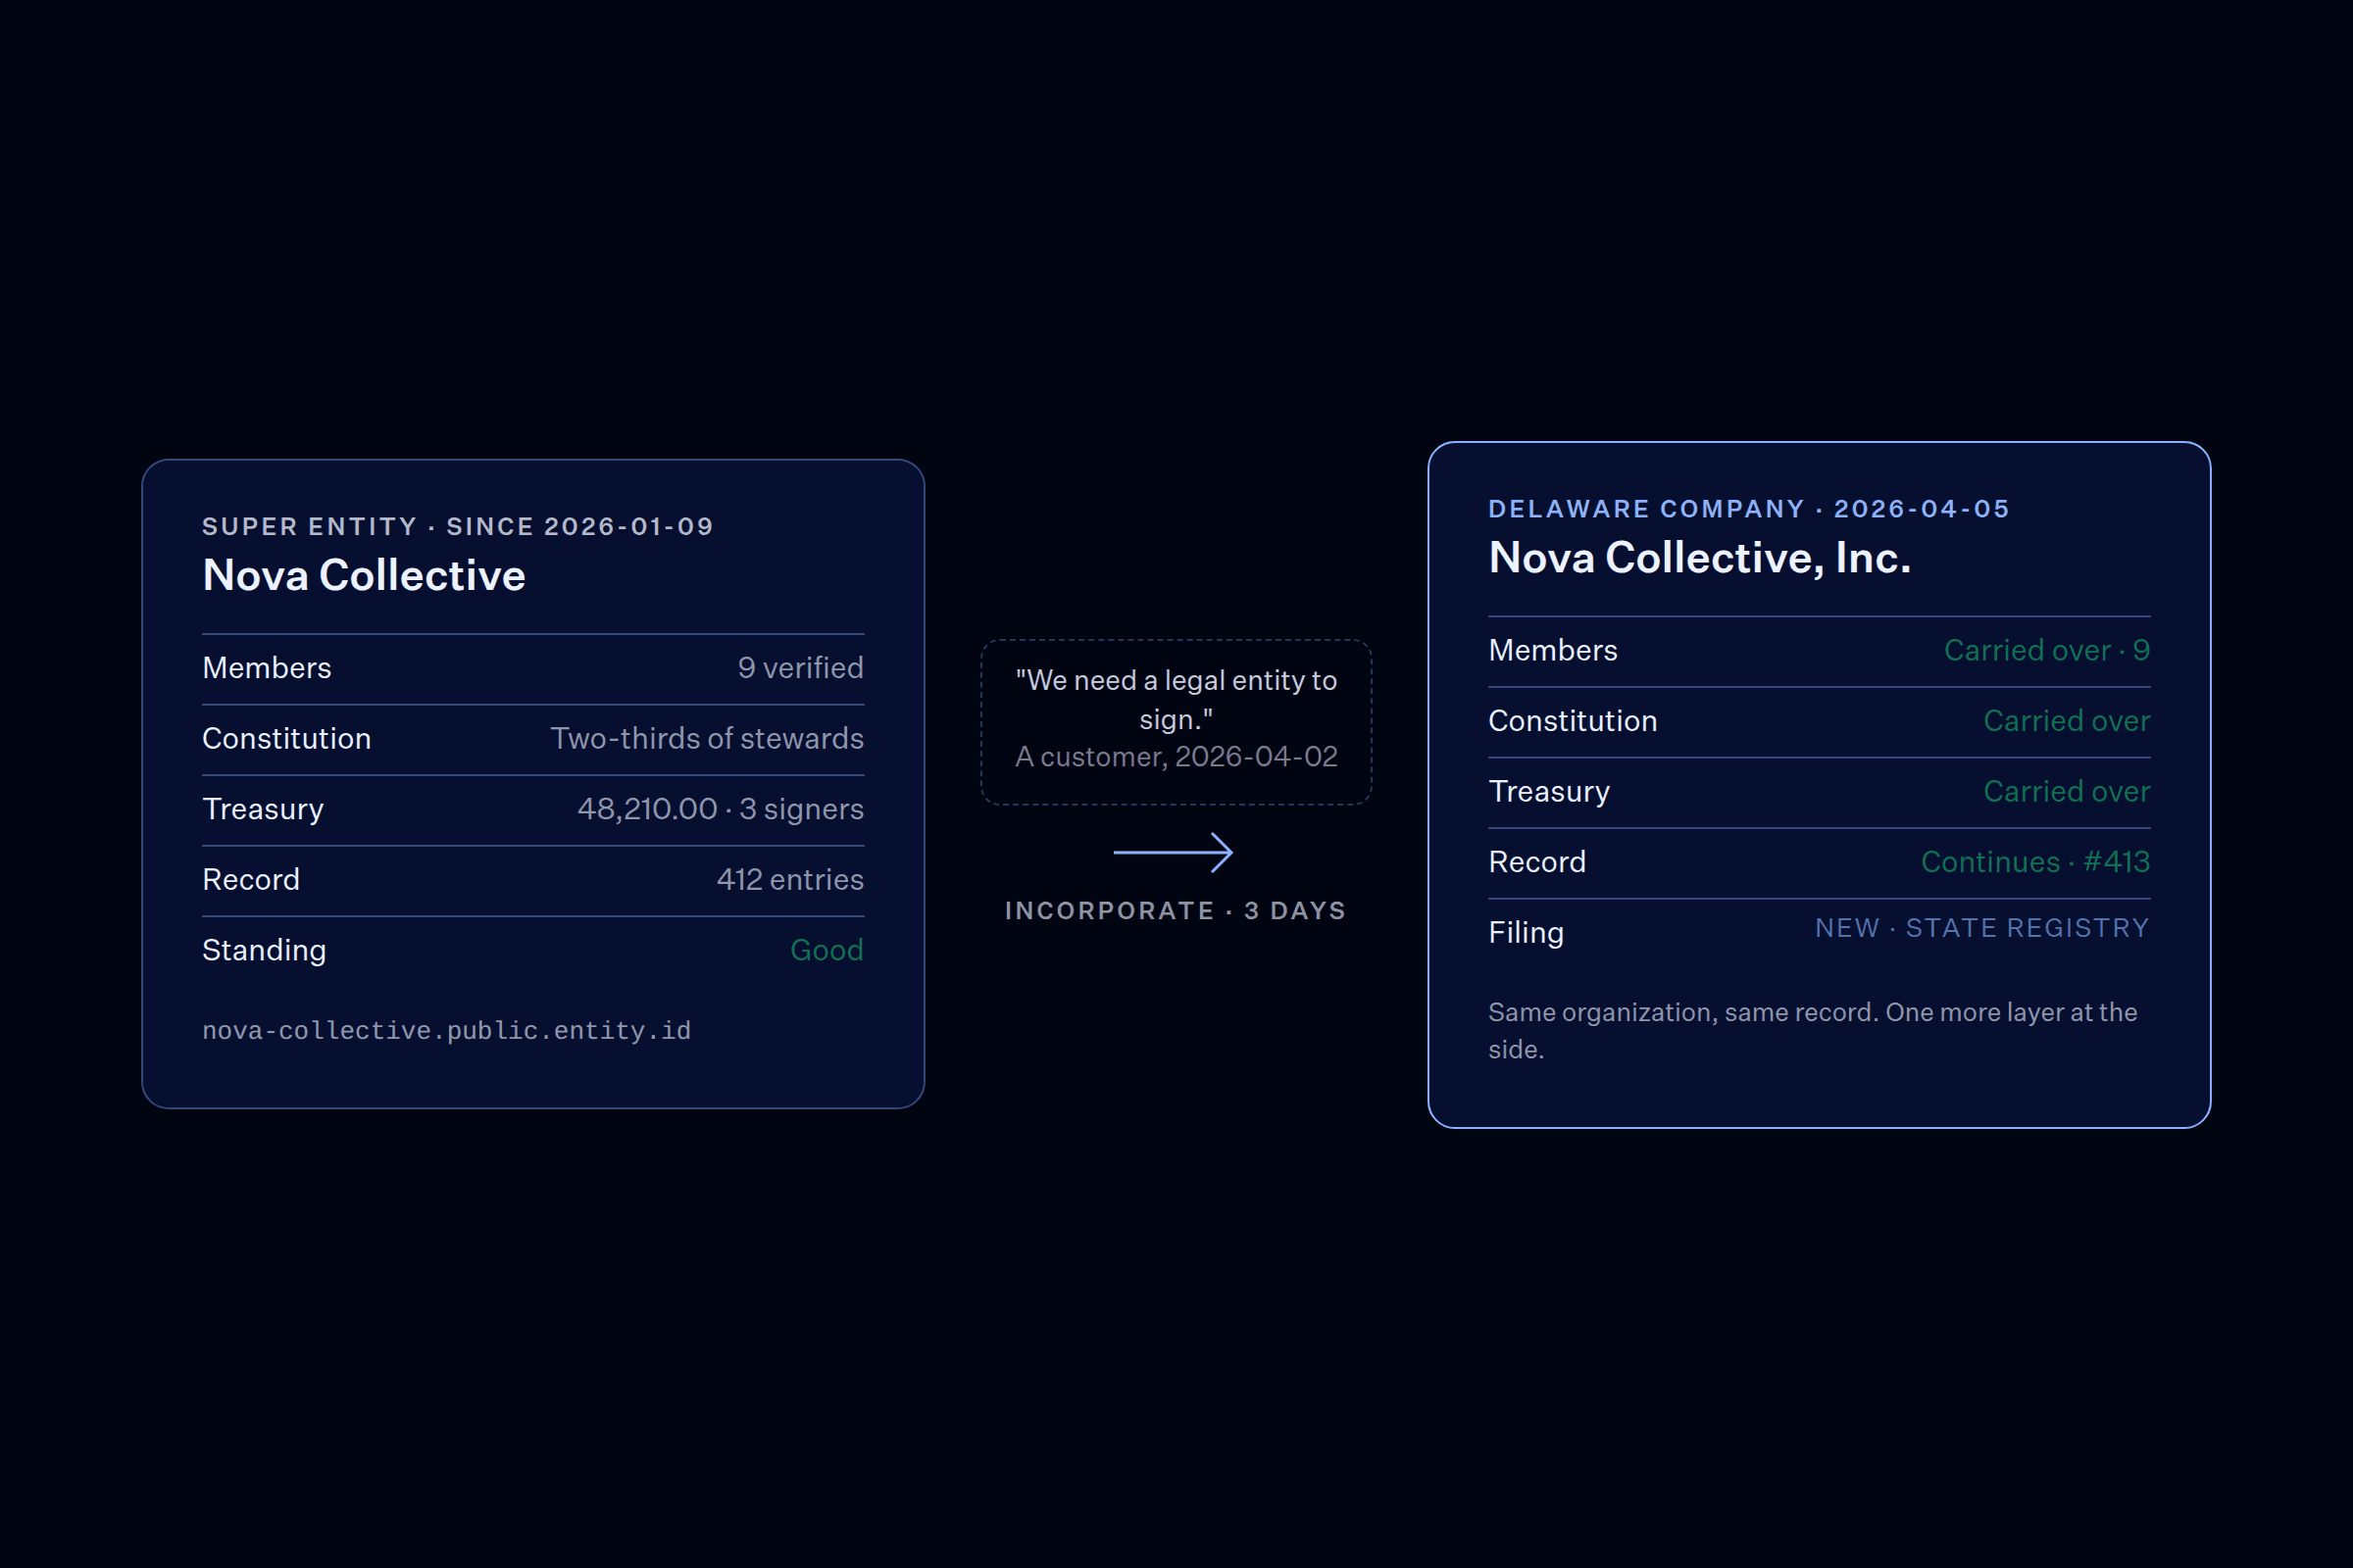Click the 'Standing' row label
The width and height of the screenshot is (2353, 1568).
[264, 950]
